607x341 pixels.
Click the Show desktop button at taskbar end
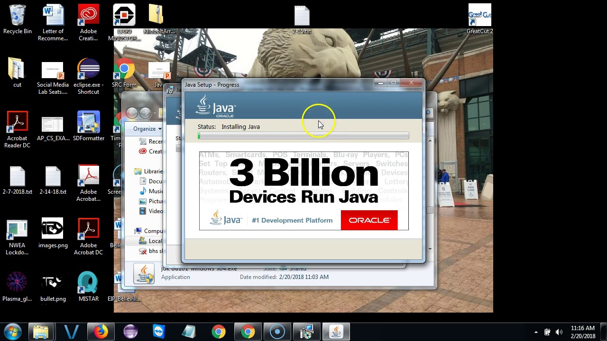click(604, 332)
